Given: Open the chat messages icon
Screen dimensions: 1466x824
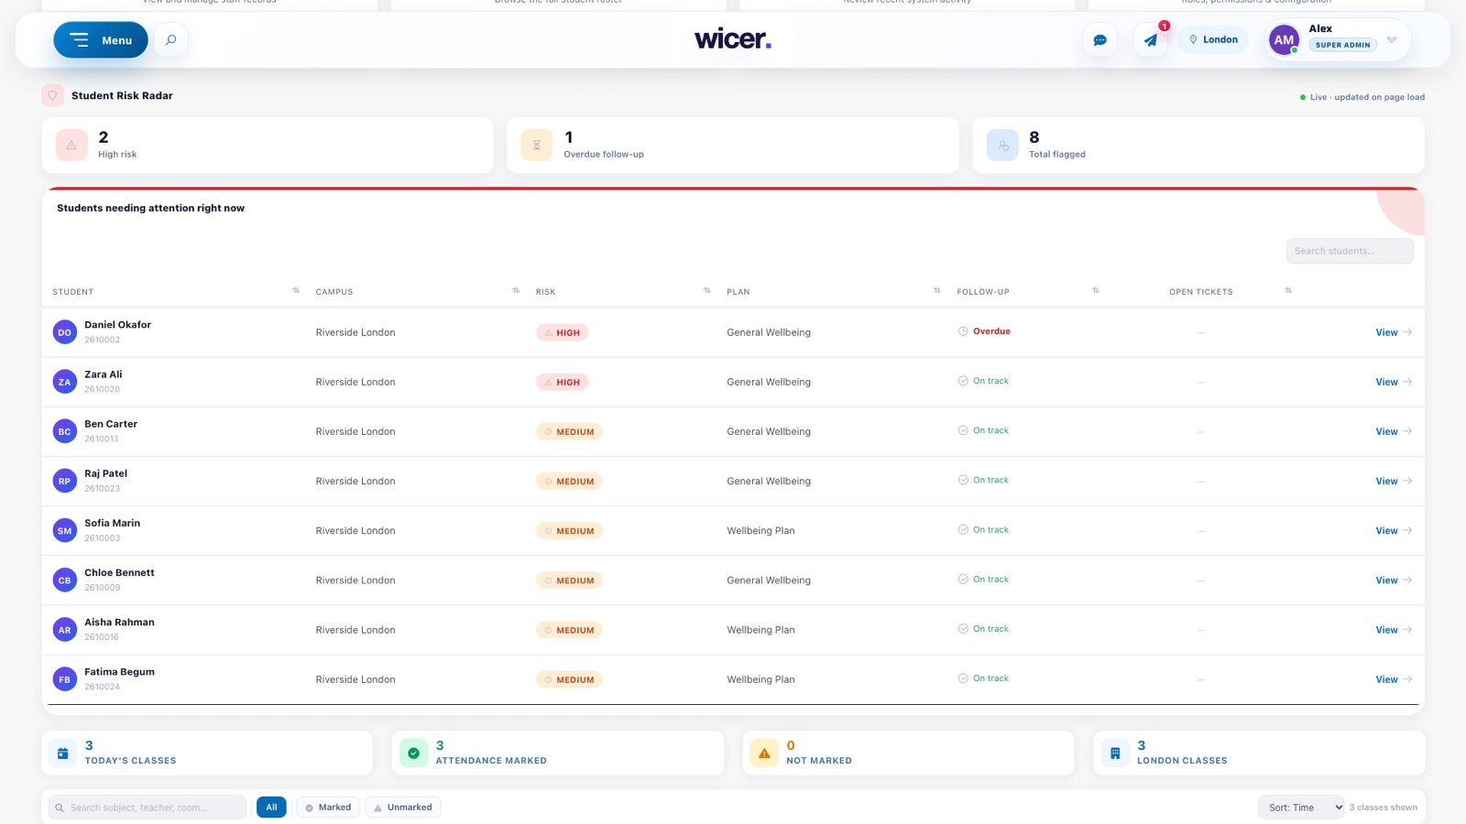Looking at the screenshot, I should pos(1099,40).
